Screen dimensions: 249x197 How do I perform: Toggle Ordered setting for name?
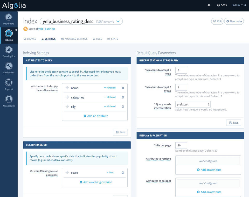[110, 88]
